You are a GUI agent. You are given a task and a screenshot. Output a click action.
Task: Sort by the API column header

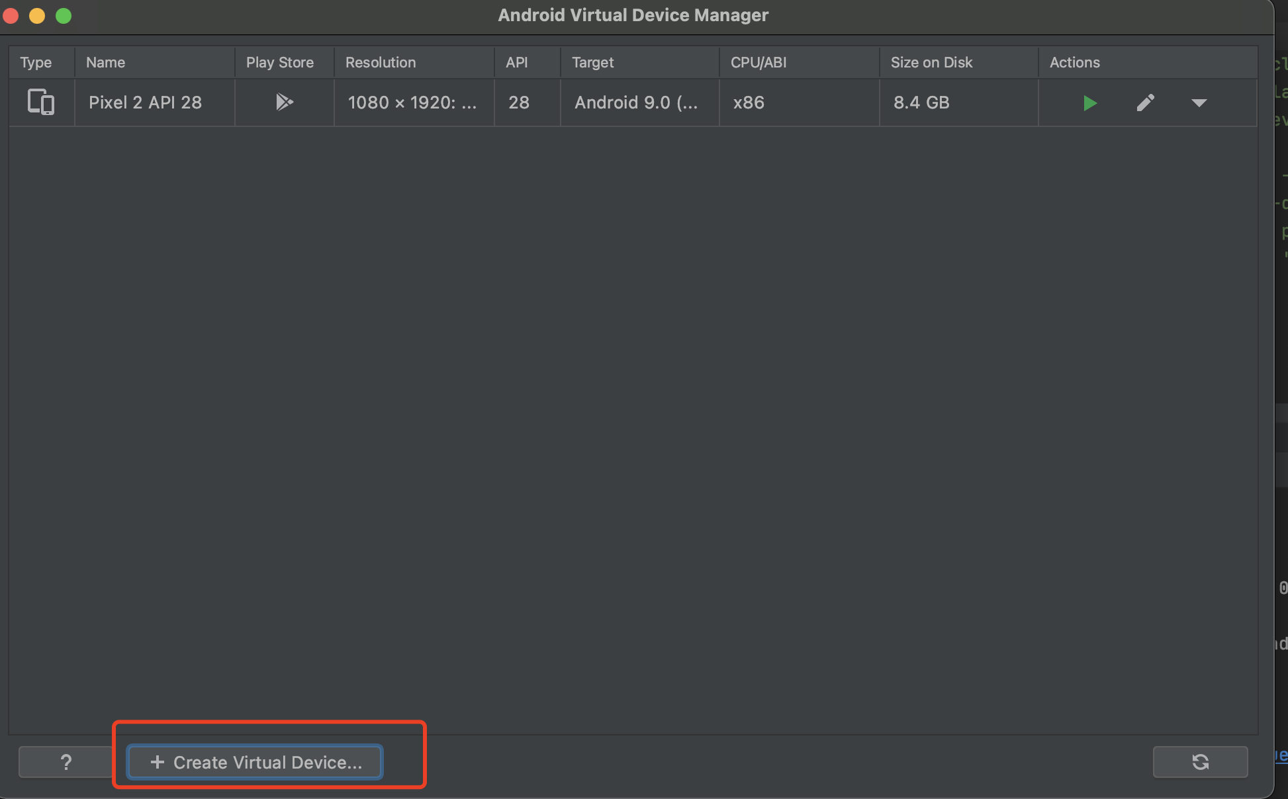[x=517, y=62]
